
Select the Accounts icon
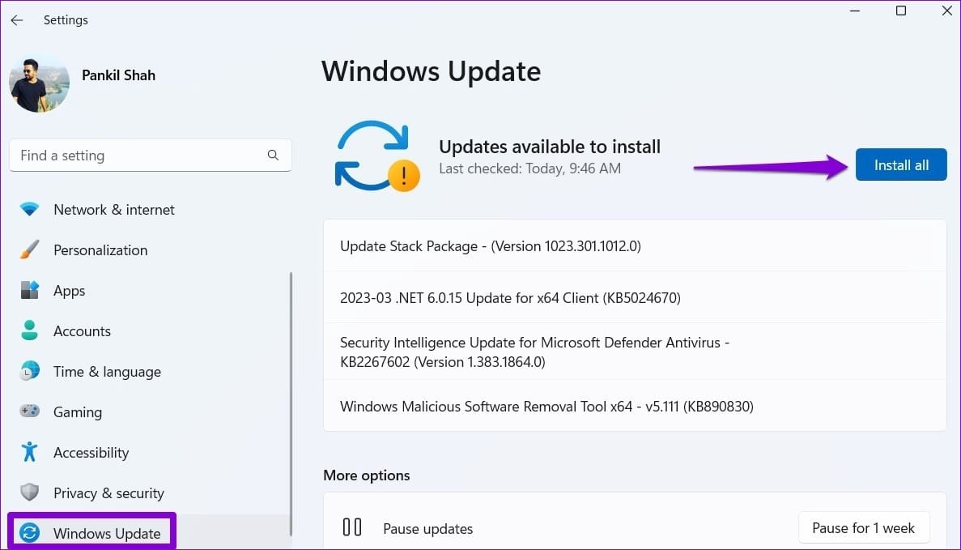coord(29,330)
